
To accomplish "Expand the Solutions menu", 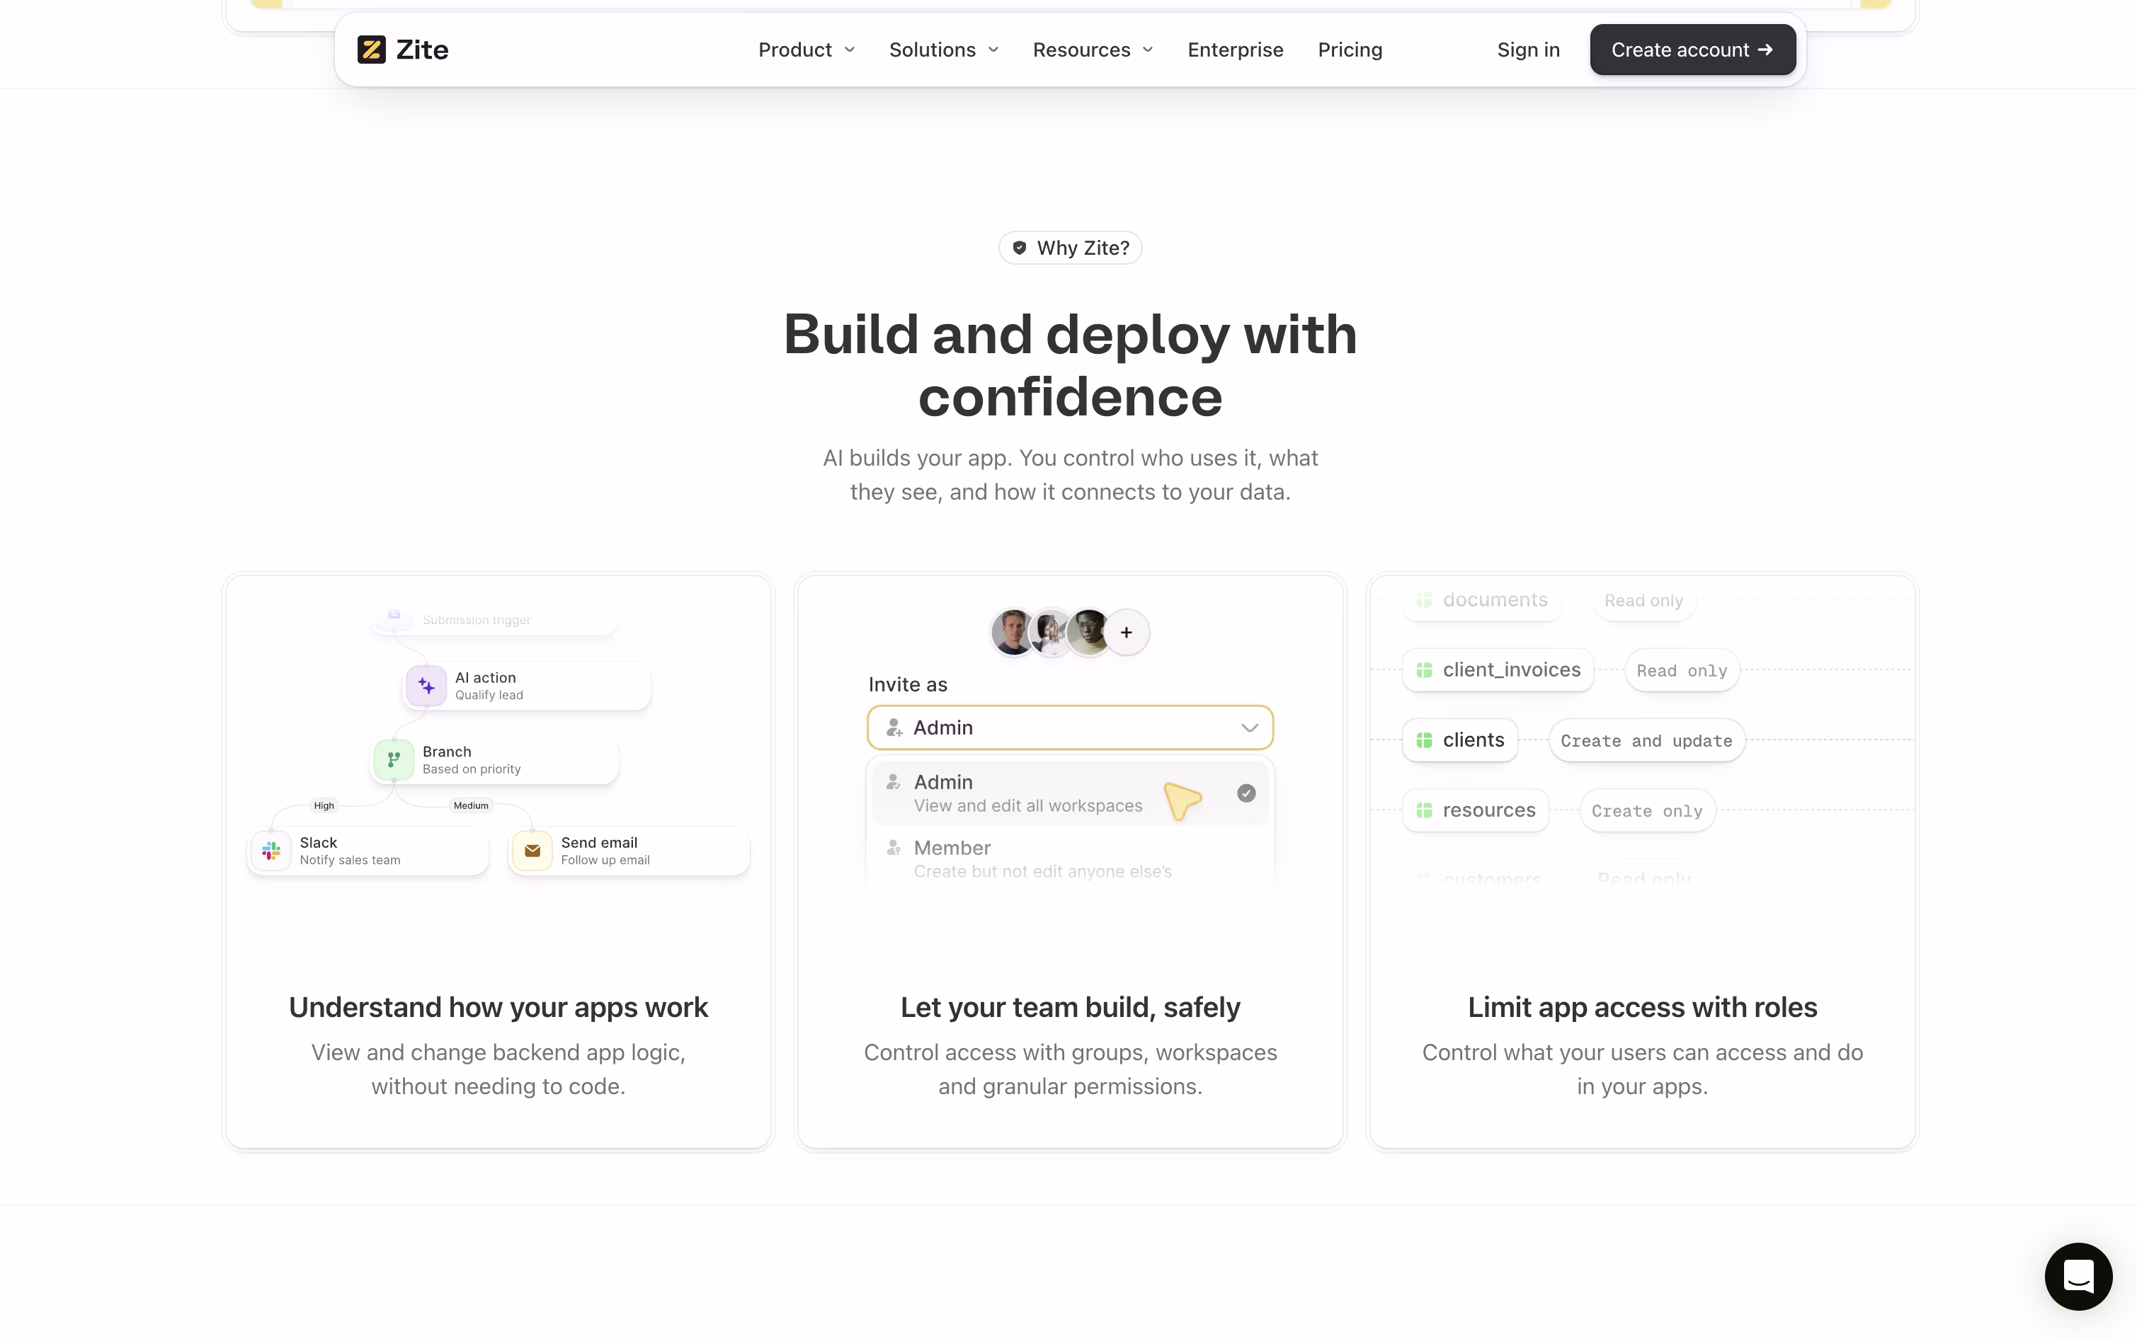I will click(x=944, y=50).
